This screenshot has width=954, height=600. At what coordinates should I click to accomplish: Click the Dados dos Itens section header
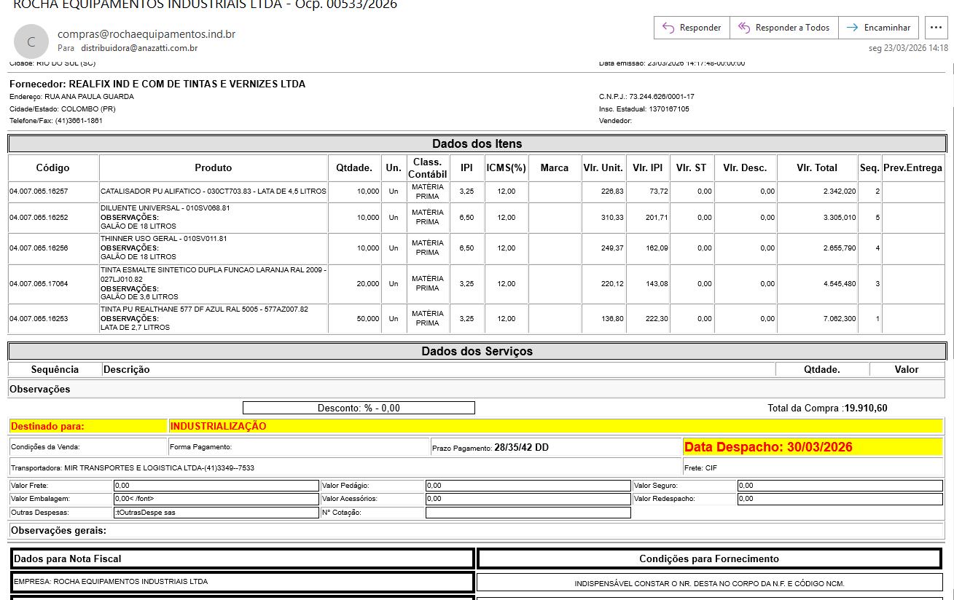click(x=477, y=144)
